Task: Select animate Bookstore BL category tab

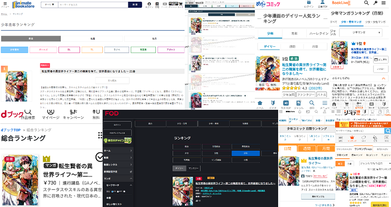Action: (x=69, y=50)
